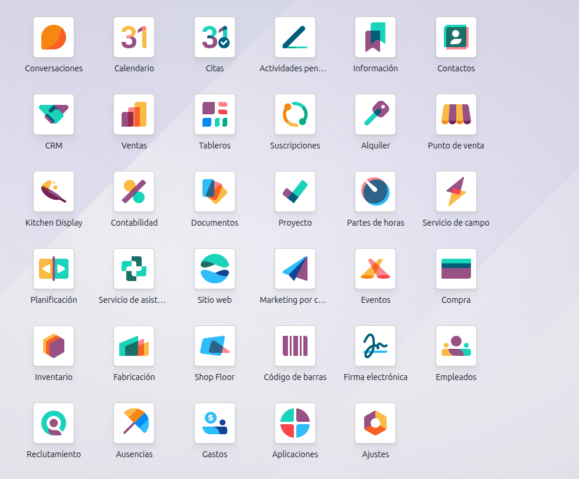The image size is (579, 479).
Task: Launch the Documentos app
Action: [214, 191]
